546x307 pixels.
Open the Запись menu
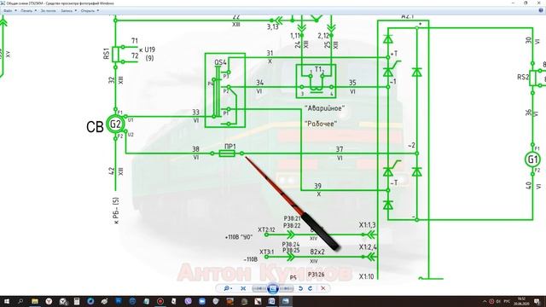tap(68, 11)
